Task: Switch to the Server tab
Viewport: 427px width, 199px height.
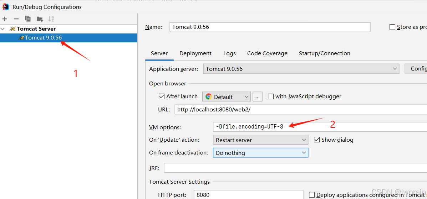Action: pos(159,53)
